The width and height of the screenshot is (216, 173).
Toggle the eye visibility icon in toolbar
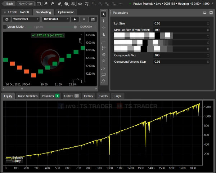coord(80,4)
